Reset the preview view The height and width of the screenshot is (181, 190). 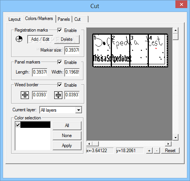pos(170,151)
